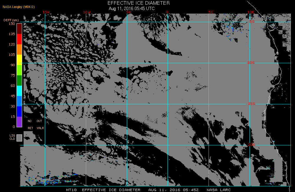This screenshot has width=295, height=192.
Task: Click the 'NO RET' legend label
Action: 30,125
